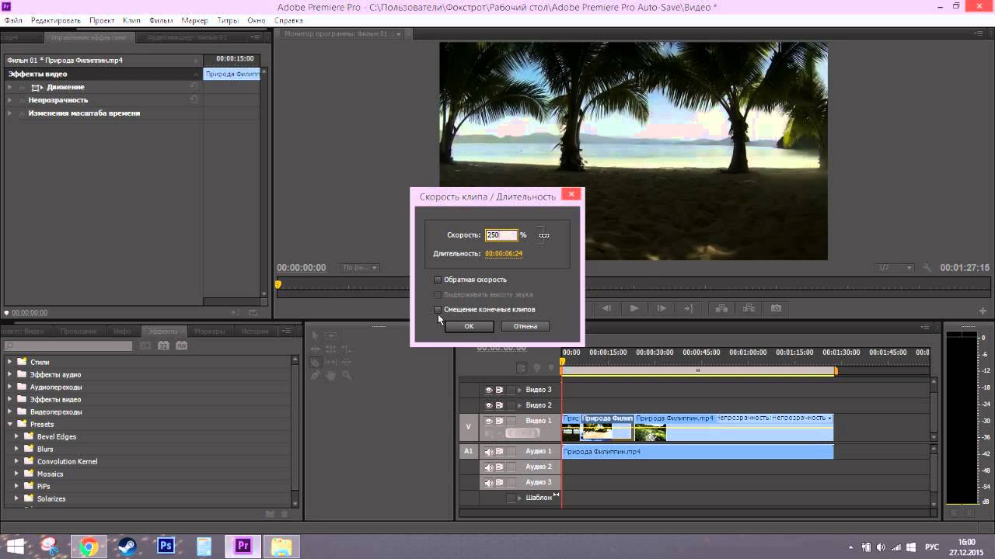Screen dimensions: 995x559
Task: Open the Маркер menu
Action: click(x=194, y=20)
